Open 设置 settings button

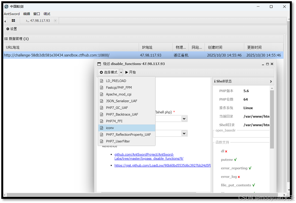12,29
